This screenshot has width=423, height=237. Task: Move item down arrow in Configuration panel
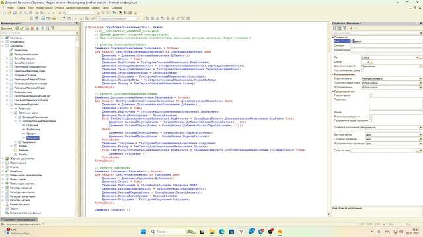tap(42, 28)
